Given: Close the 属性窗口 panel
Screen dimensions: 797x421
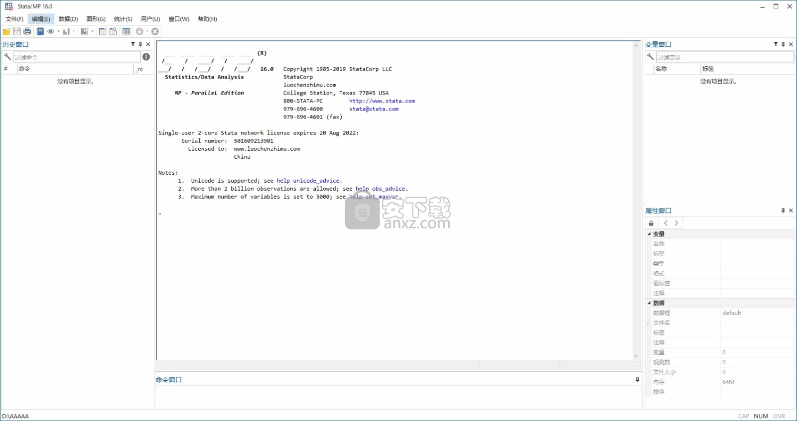Looking at the screenshot, I should [x=791, y=210].
